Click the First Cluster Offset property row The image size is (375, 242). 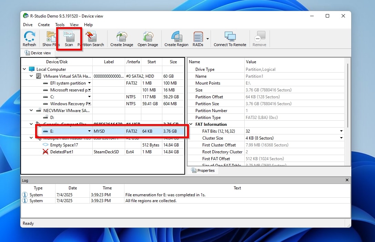(x=266, y=145)
